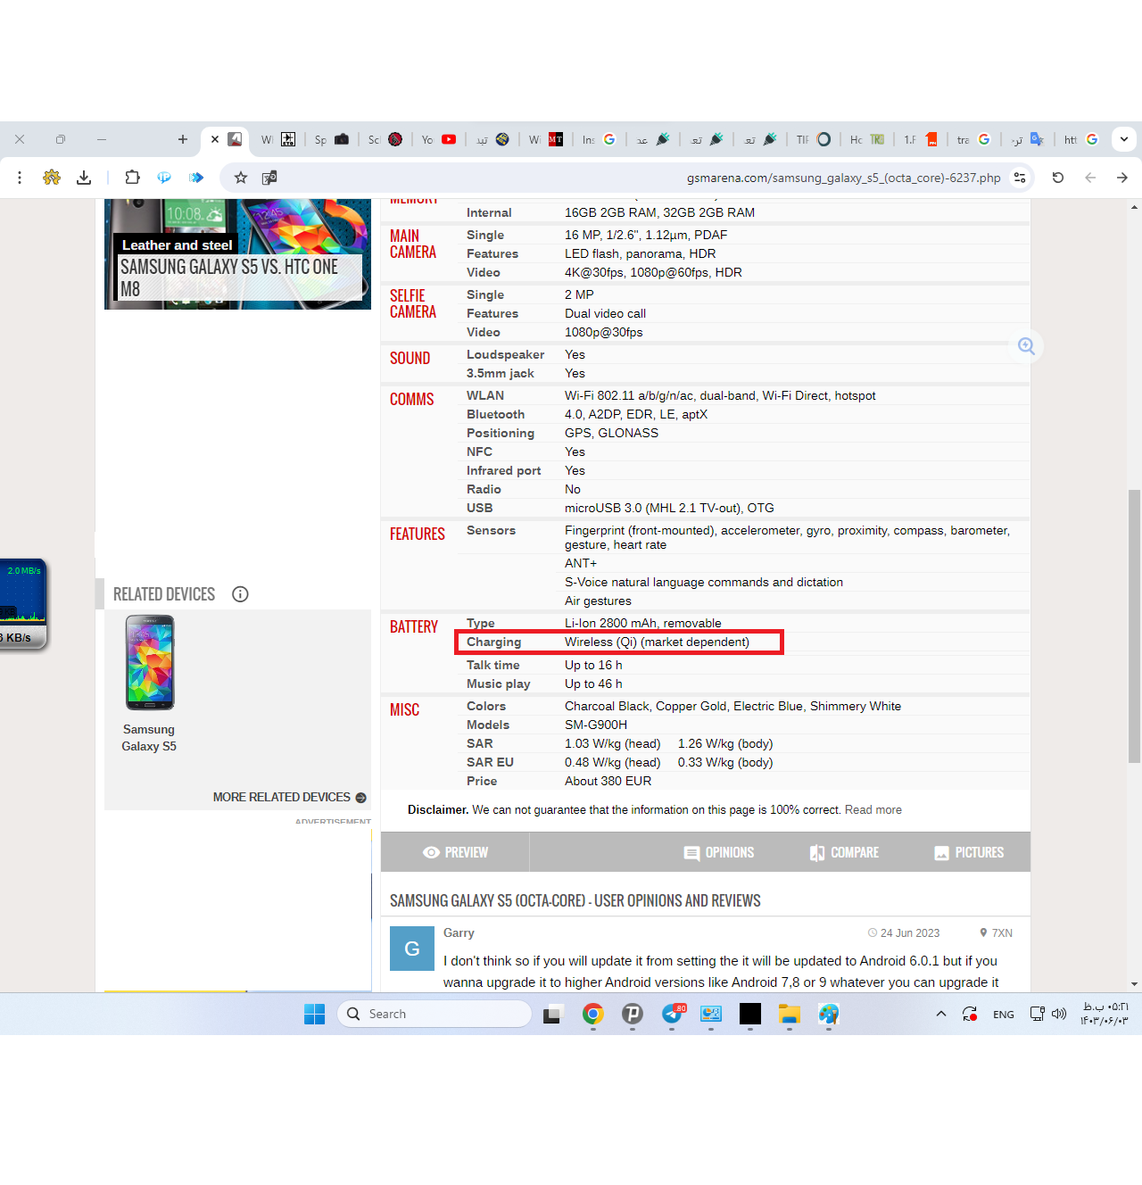
Task: Open Chrome from the taskbar
Action: click(593, 1014)
